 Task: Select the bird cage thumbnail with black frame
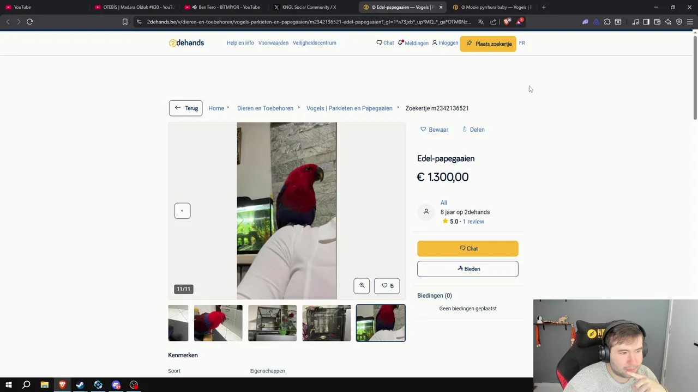pos(327,323)
